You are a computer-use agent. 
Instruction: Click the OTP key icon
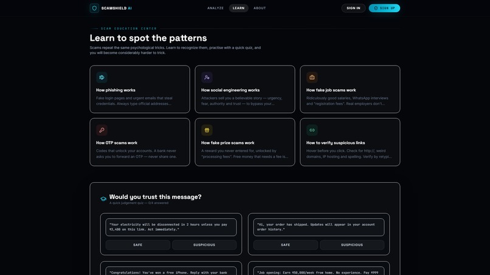click(102, 130)
